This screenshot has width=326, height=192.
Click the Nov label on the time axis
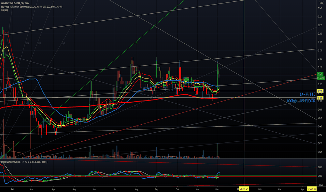(198, 189)
